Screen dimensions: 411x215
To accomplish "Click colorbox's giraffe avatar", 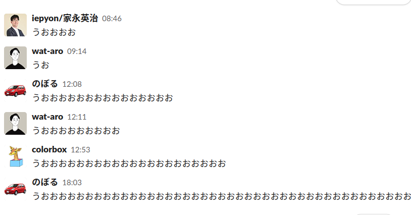I will click(15, 156).
